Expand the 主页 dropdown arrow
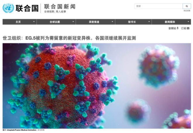 point(34,22)
